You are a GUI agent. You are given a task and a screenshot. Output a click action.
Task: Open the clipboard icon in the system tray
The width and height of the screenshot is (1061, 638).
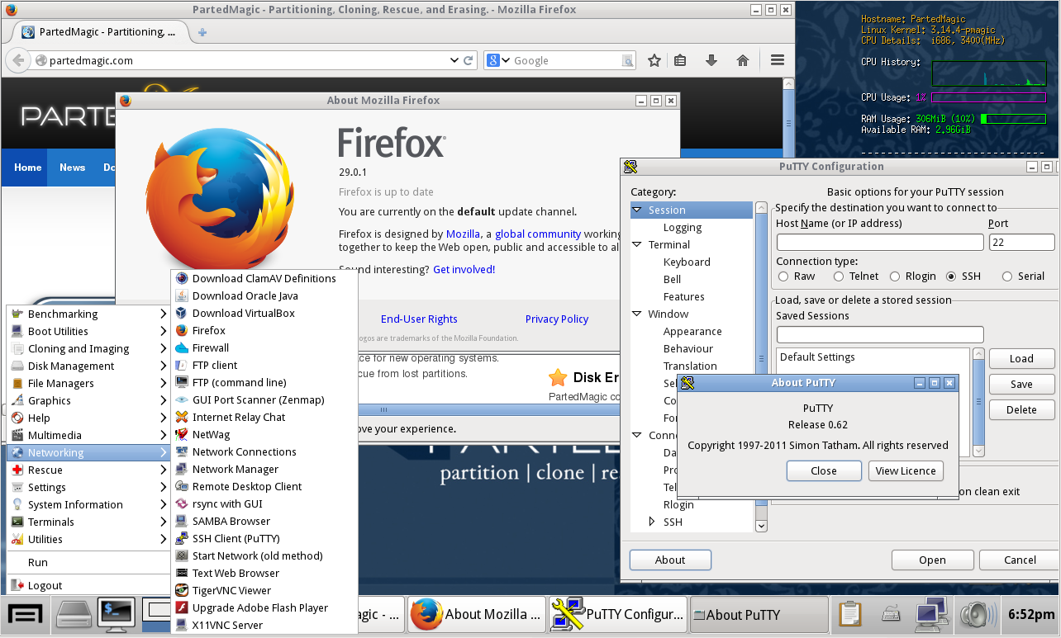point(850,615)
